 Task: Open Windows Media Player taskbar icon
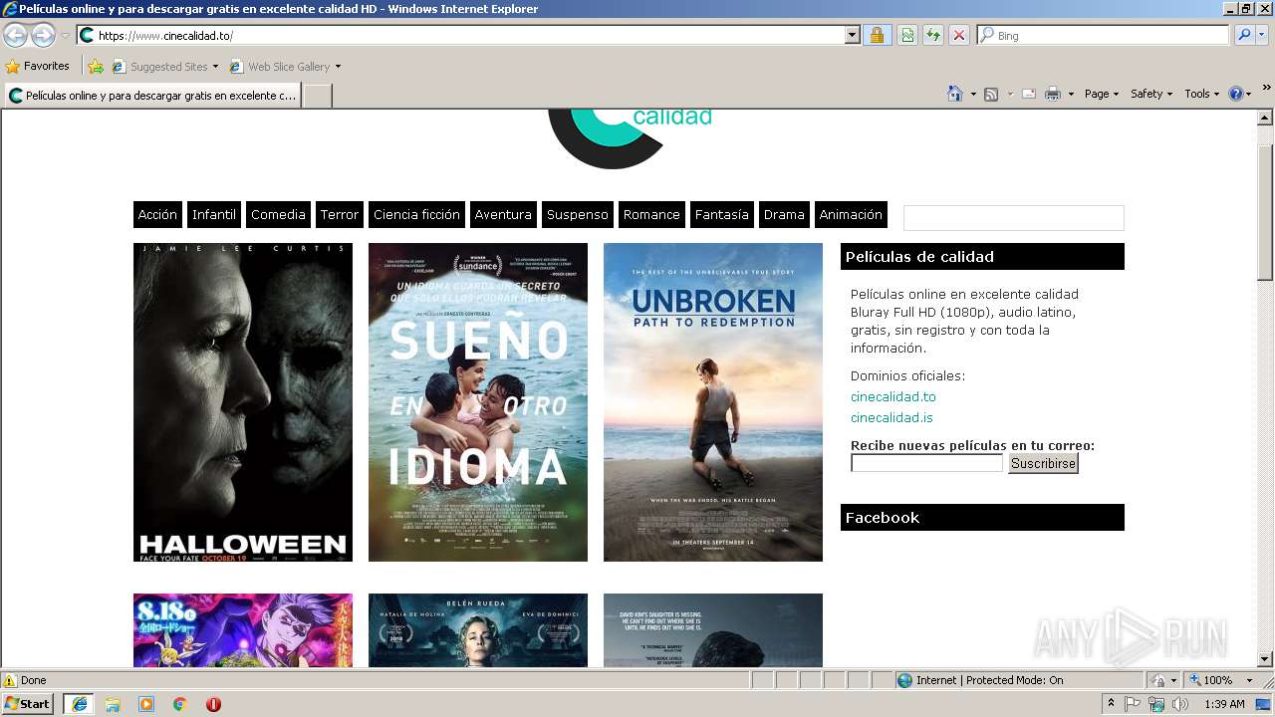coord(146,703)
